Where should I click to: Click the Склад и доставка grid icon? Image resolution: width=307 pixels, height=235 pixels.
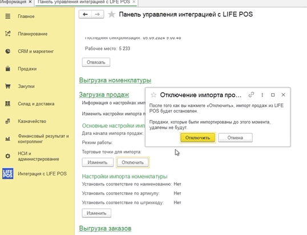click(x=7, y=103)
